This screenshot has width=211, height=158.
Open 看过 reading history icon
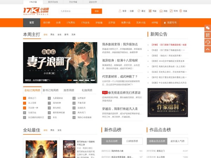click(x=138, y=11)
